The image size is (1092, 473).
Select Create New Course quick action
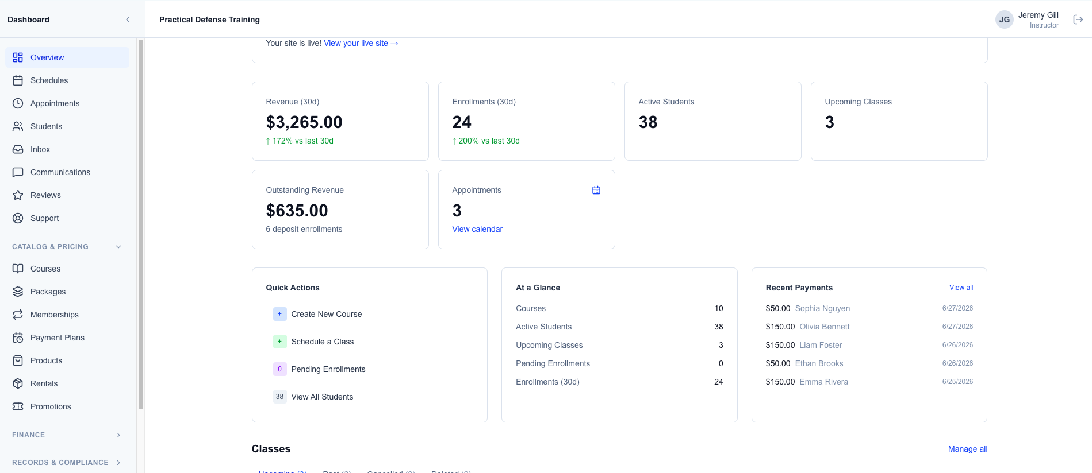370,314
